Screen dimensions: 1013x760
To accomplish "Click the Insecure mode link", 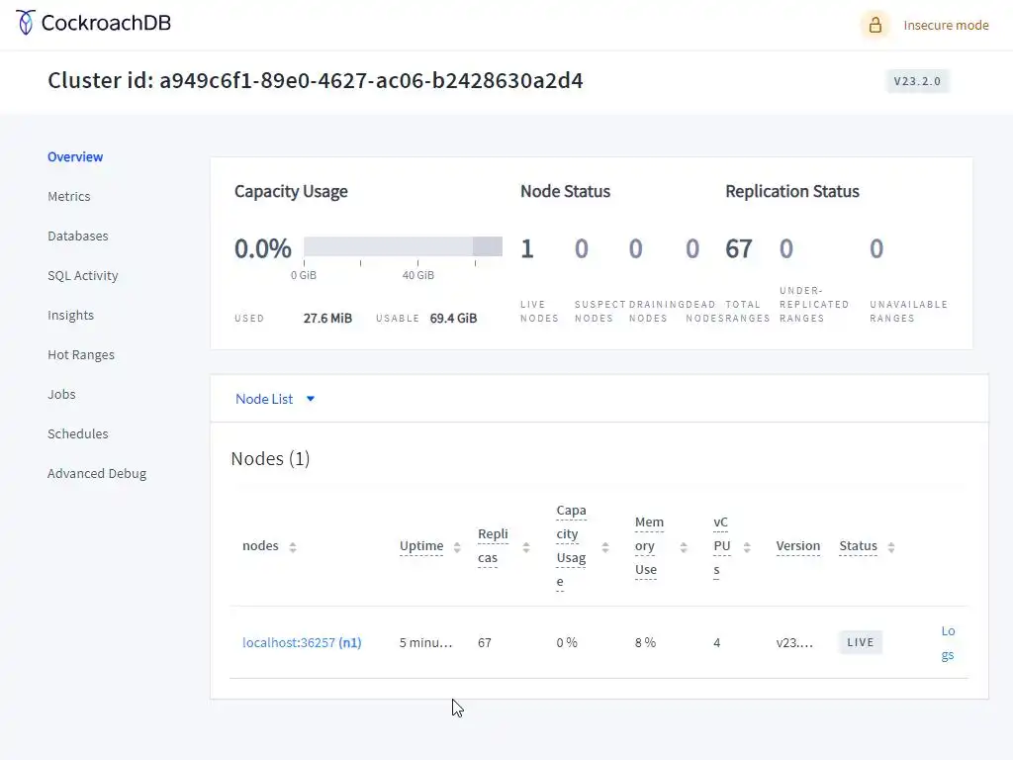I will pyautogui.click(x=946, y=26).
